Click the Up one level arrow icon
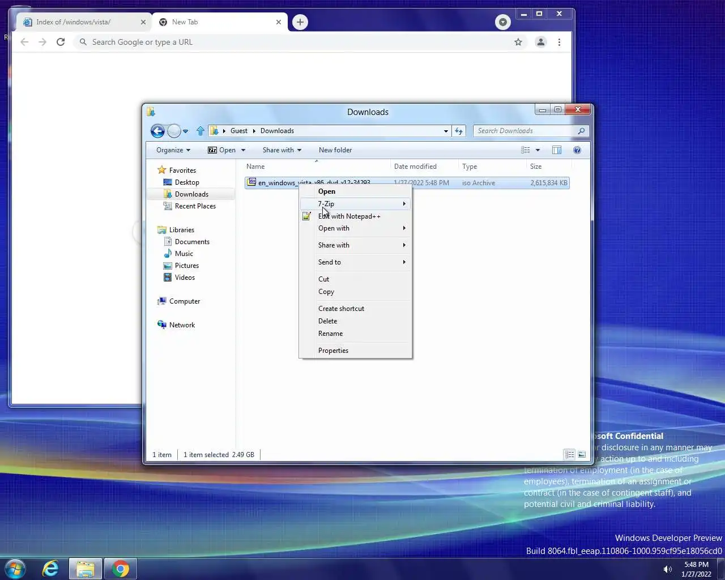 tap(200, 131)
